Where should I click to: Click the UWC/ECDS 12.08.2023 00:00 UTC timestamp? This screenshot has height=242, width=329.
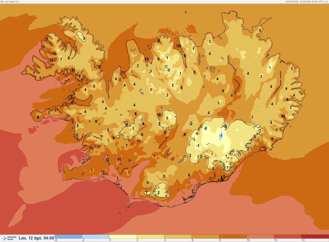point(306,2)
